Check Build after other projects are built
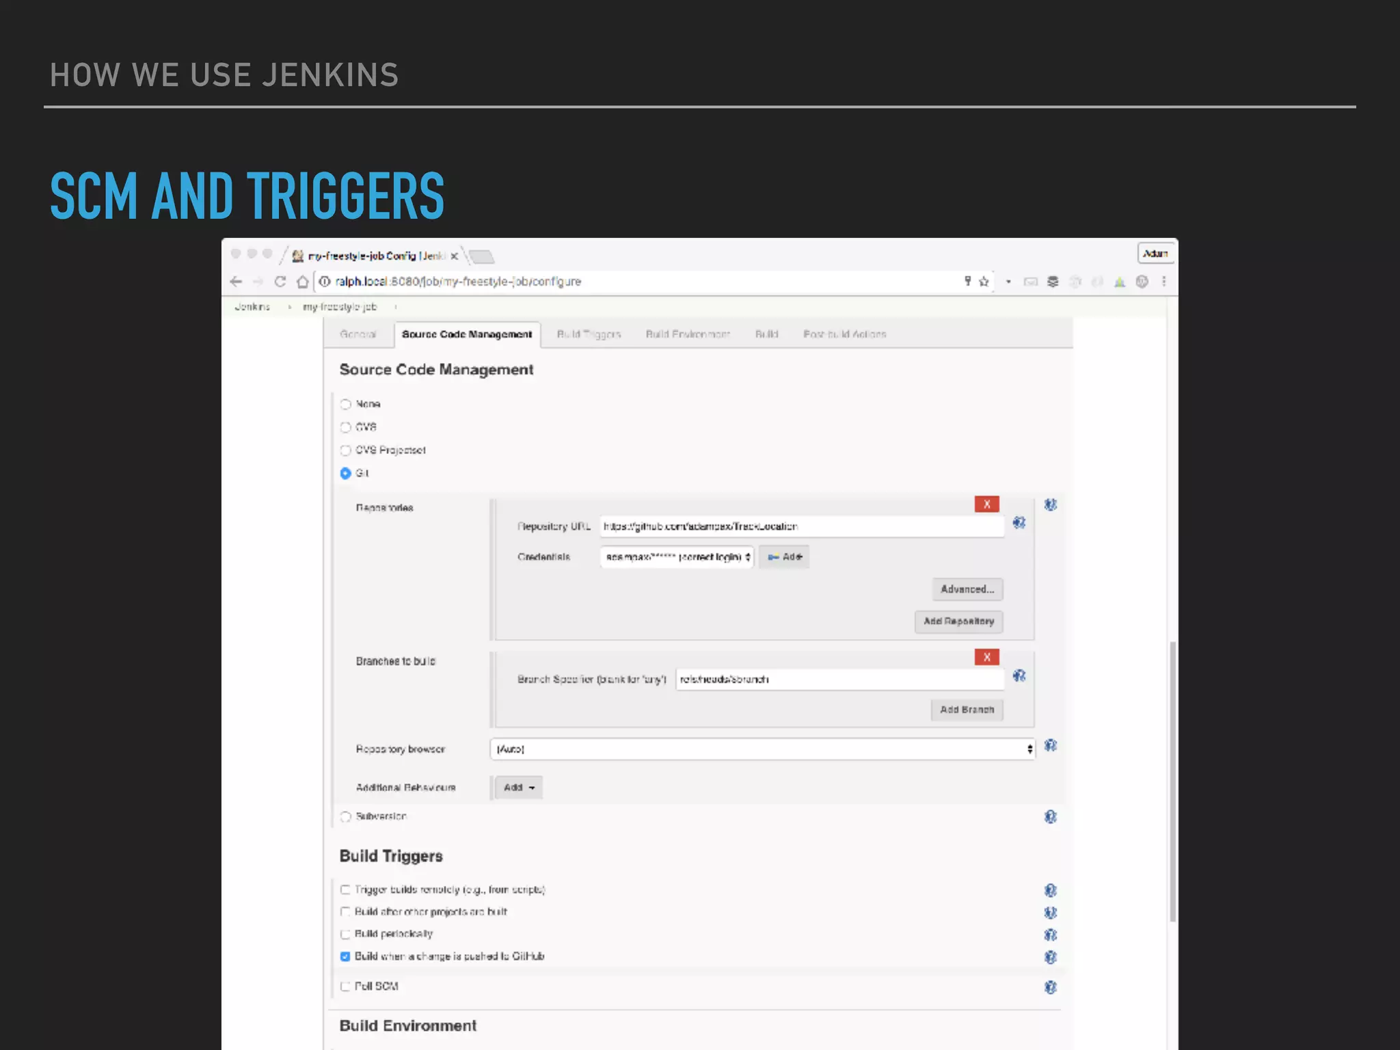 [x=345, y=912]
